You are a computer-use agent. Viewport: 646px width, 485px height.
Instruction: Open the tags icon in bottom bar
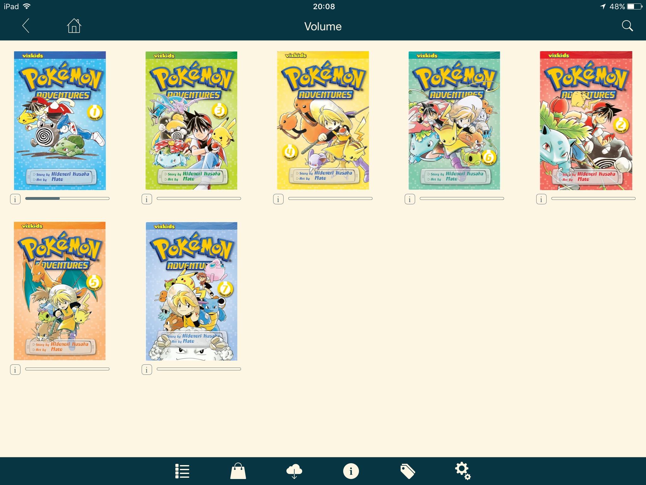(408, 471)
